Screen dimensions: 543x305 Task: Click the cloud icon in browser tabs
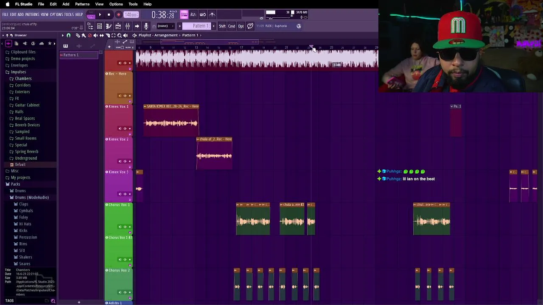(x=41, y=43)
